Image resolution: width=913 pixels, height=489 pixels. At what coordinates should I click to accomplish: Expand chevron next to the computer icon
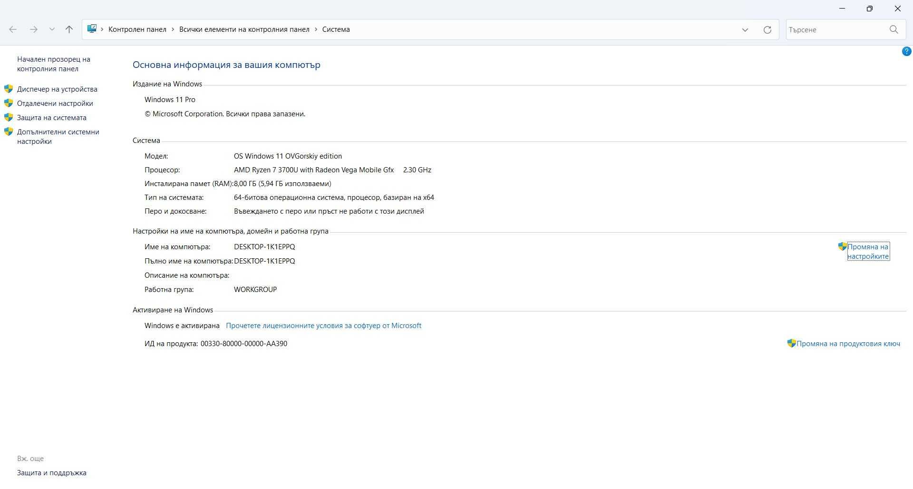pyautogui.click(x=102, y=29)
